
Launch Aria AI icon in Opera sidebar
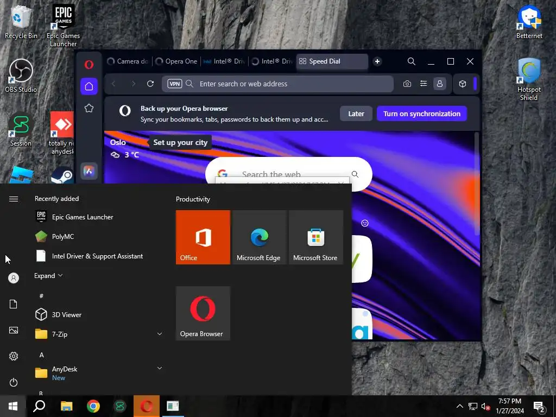[89, 172]
